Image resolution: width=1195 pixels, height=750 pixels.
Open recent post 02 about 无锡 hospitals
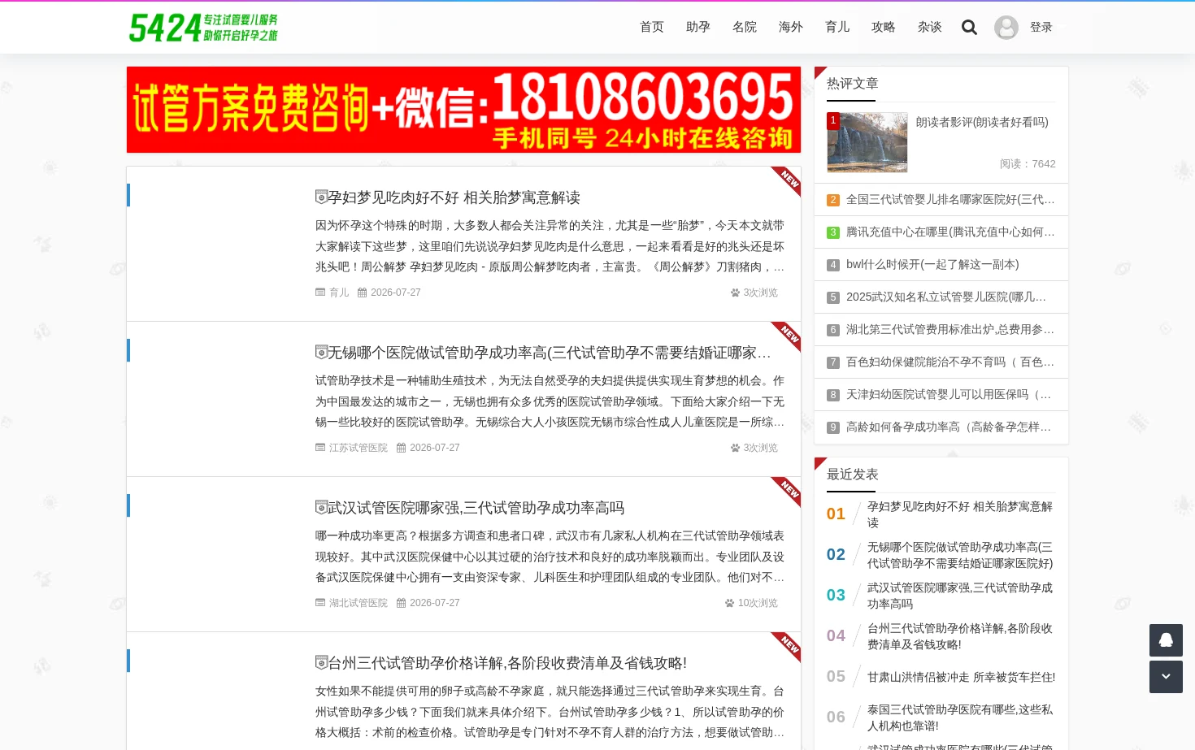960,555
